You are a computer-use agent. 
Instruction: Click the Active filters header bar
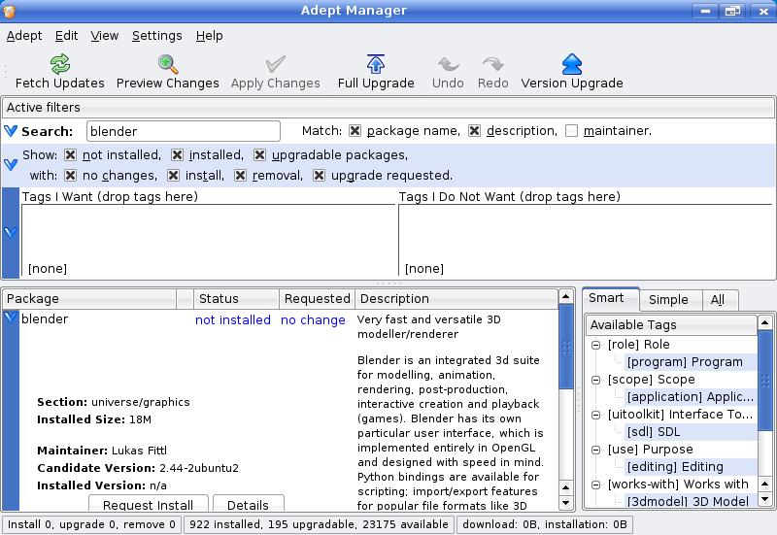click(x=388, y=108)
